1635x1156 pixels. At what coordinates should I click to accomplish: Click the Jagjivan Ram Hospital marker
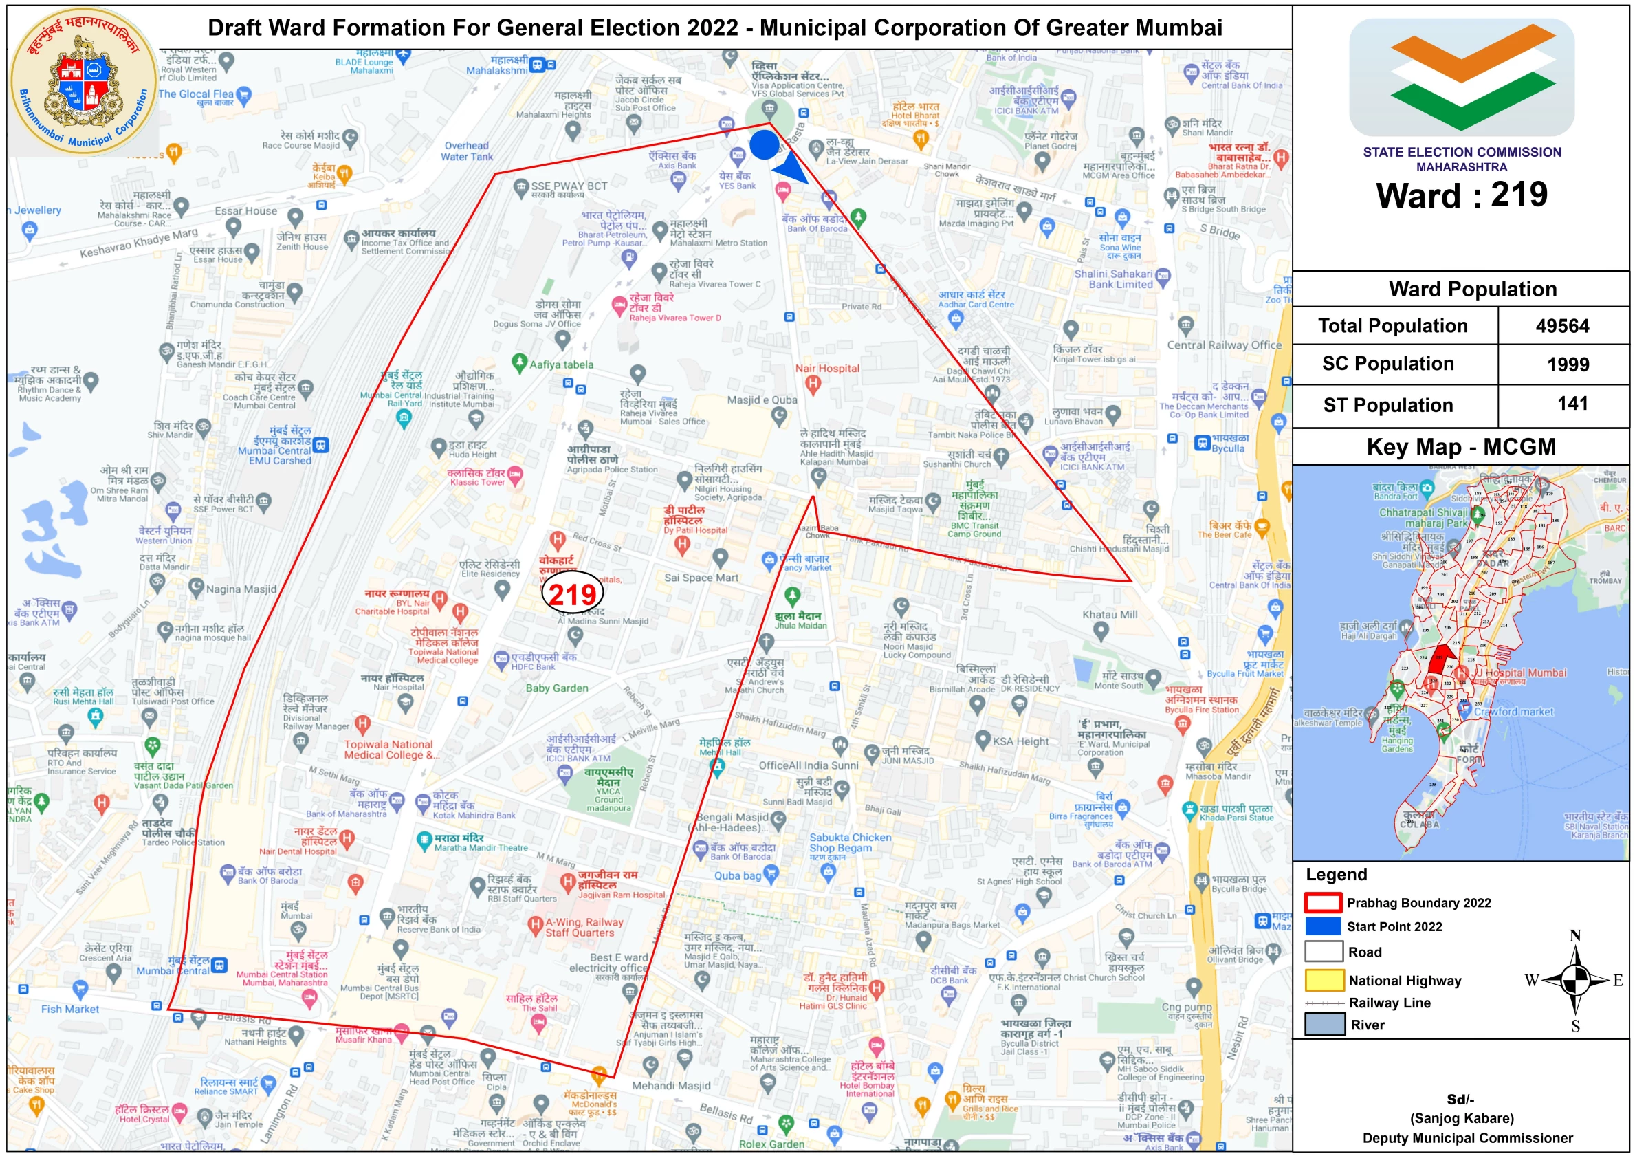(x=567, y=882)
